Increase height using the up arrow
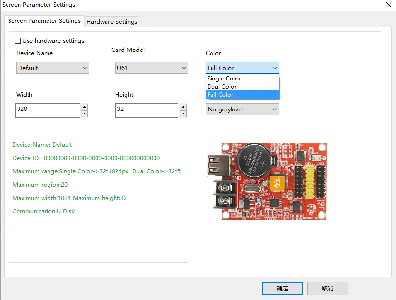The image size is (396, 300). point(183,107)
